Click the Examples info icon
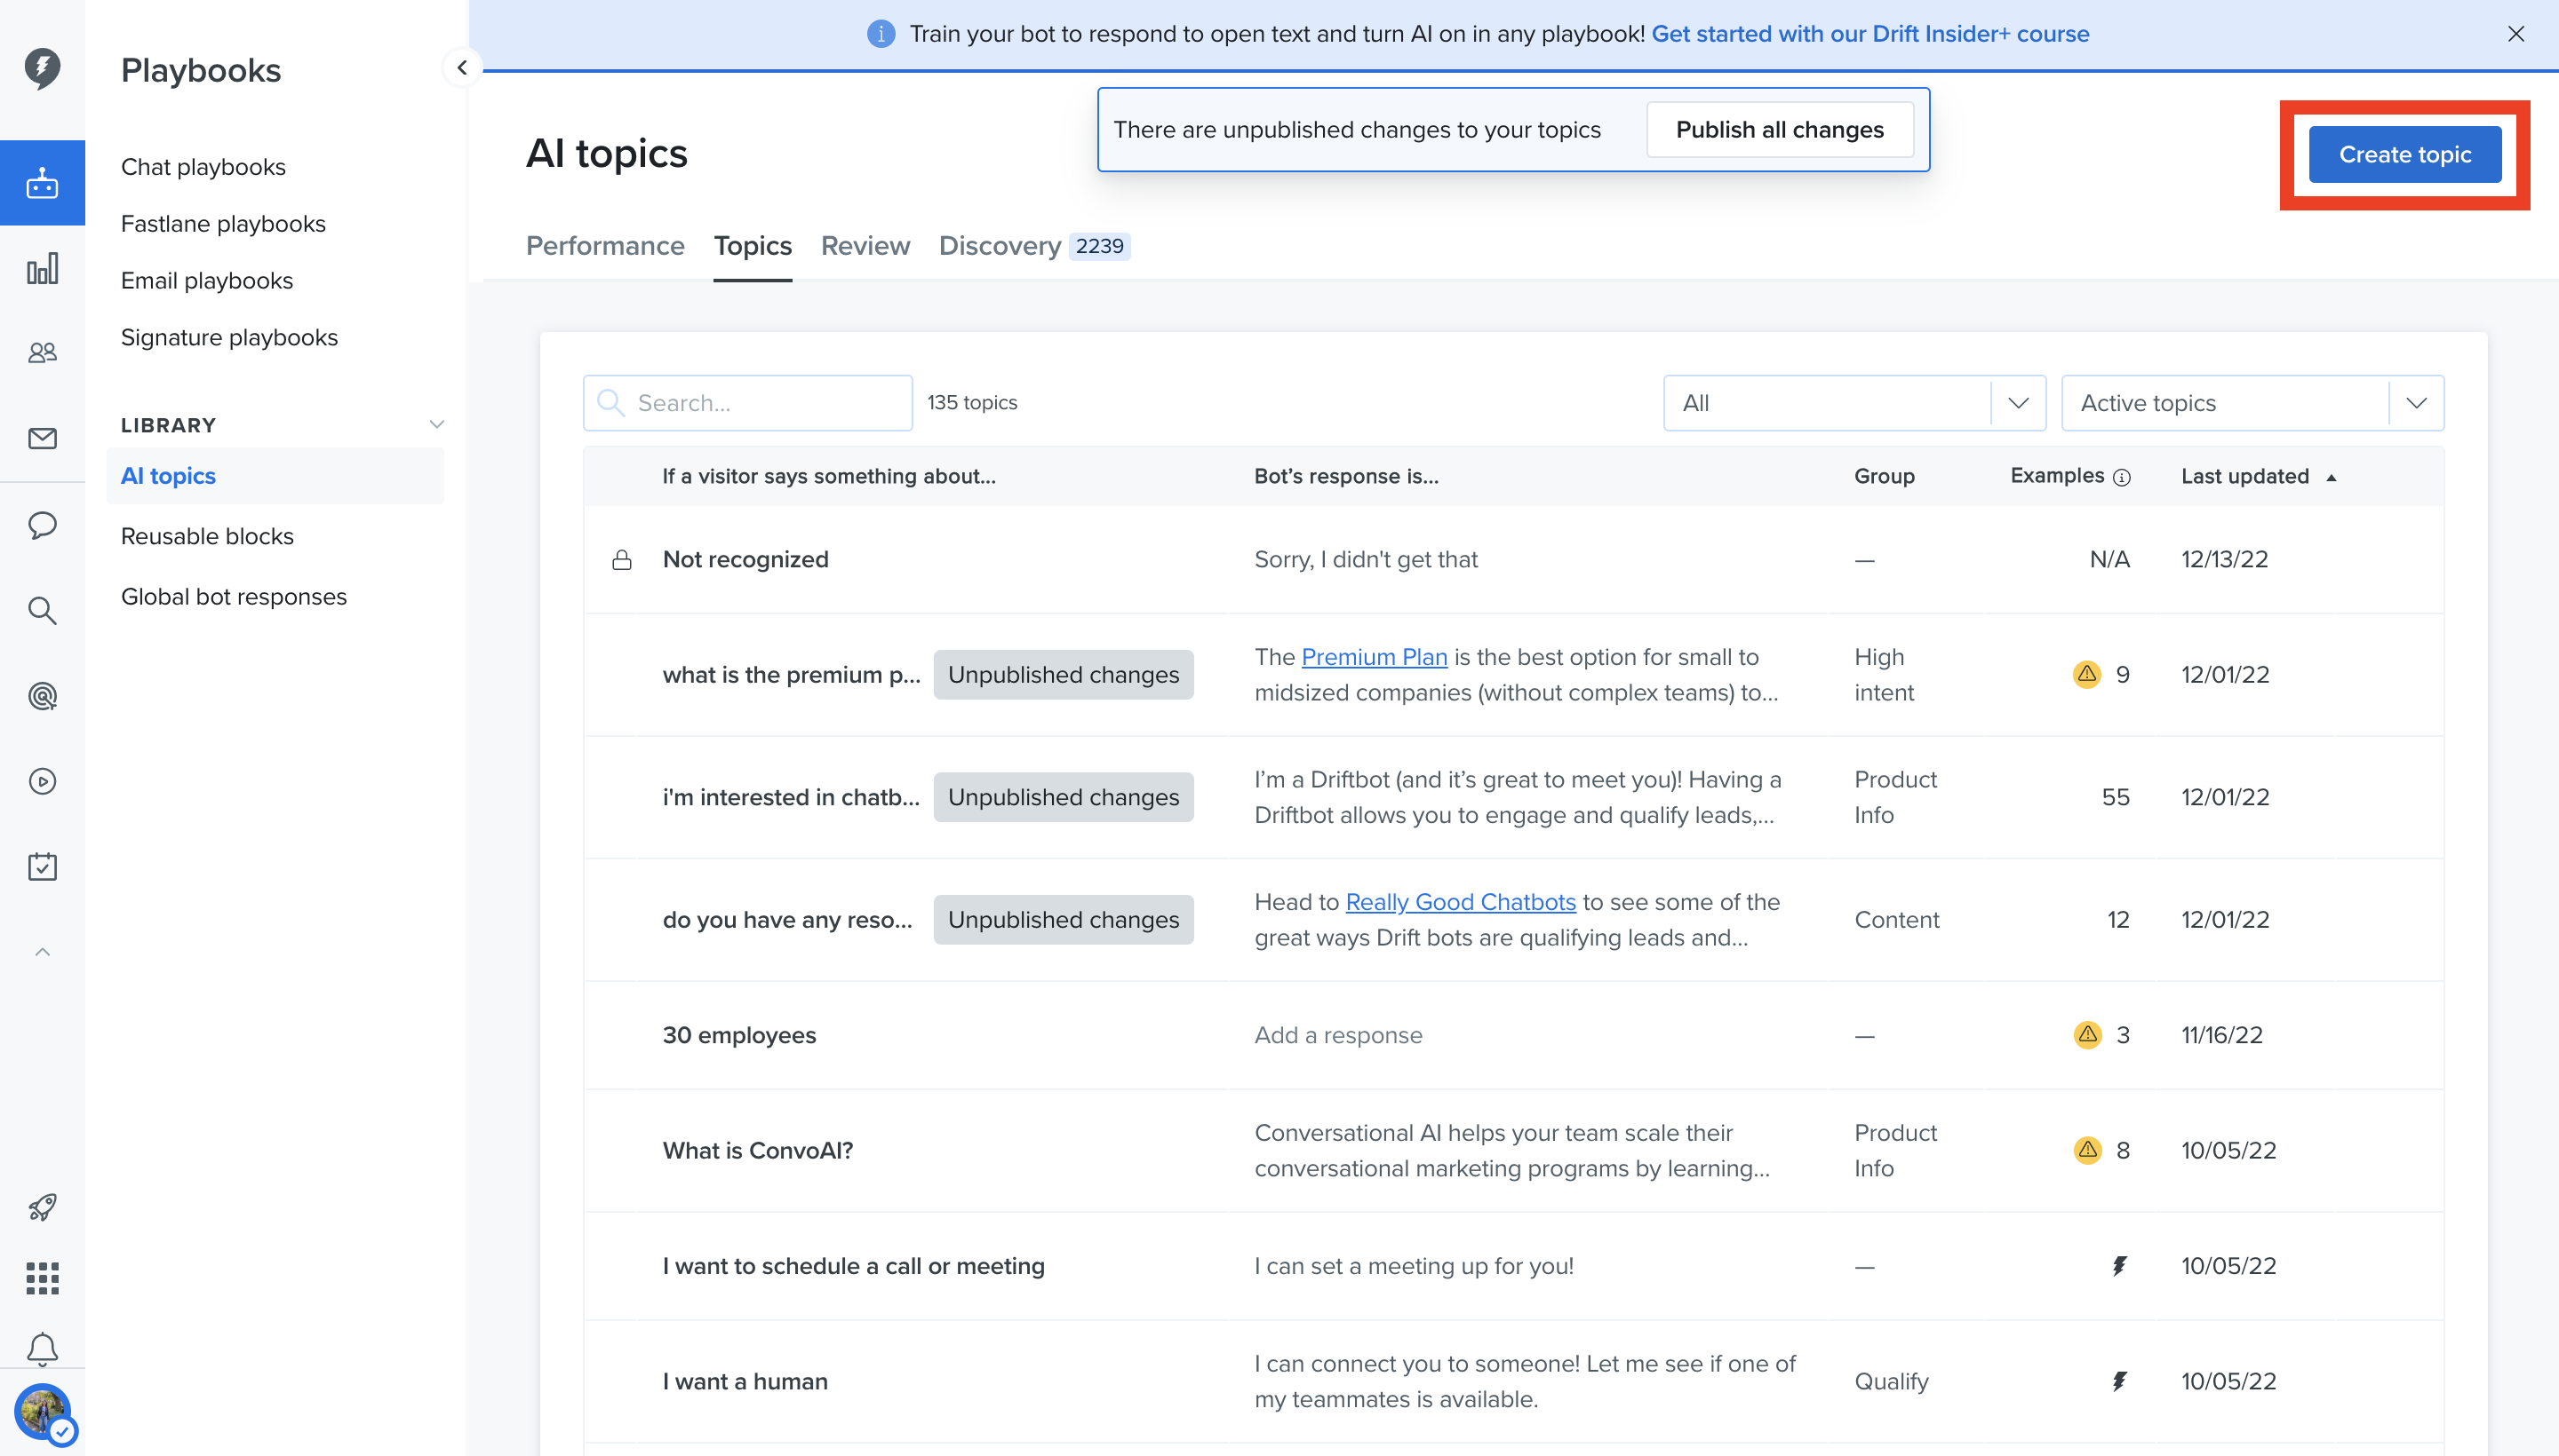The image size is (2559, 1456). (x=2122, y=477)
